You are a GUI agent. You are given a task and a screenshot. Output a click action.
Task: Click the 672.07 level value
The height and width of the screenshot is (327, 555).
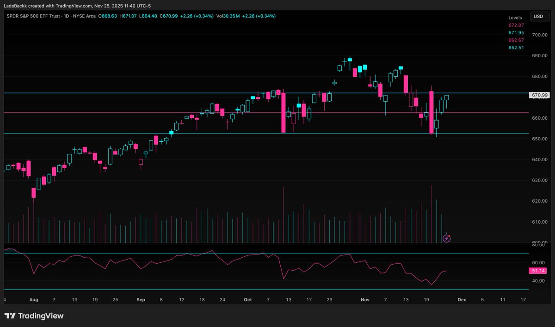516,25
